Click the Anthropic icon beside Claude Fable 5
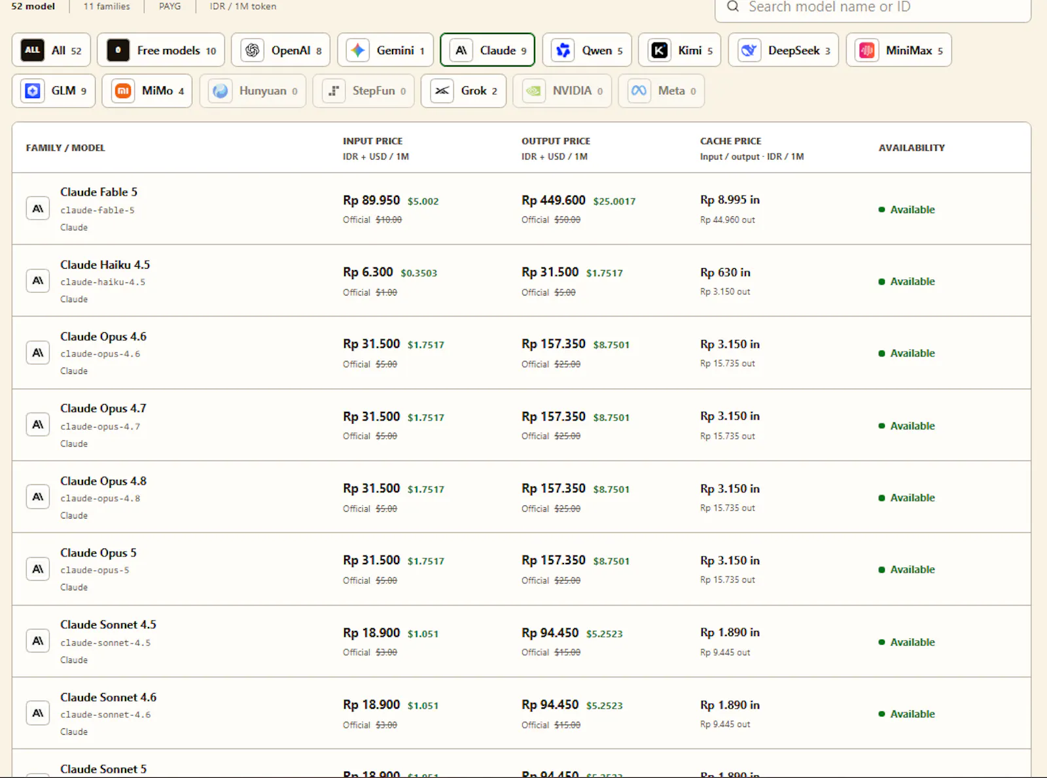1047x778 pixels. [38, 209]
